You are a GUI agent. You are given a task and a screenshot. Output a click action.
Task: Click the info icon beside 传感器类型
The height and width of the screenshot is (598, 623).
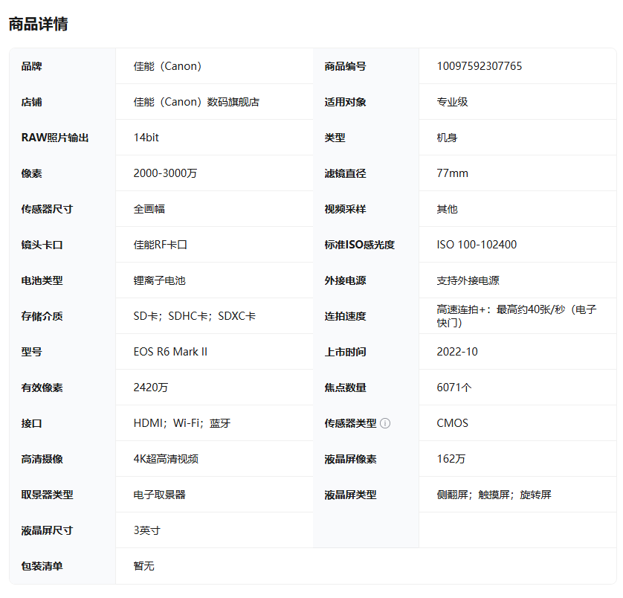click(385, 423)
